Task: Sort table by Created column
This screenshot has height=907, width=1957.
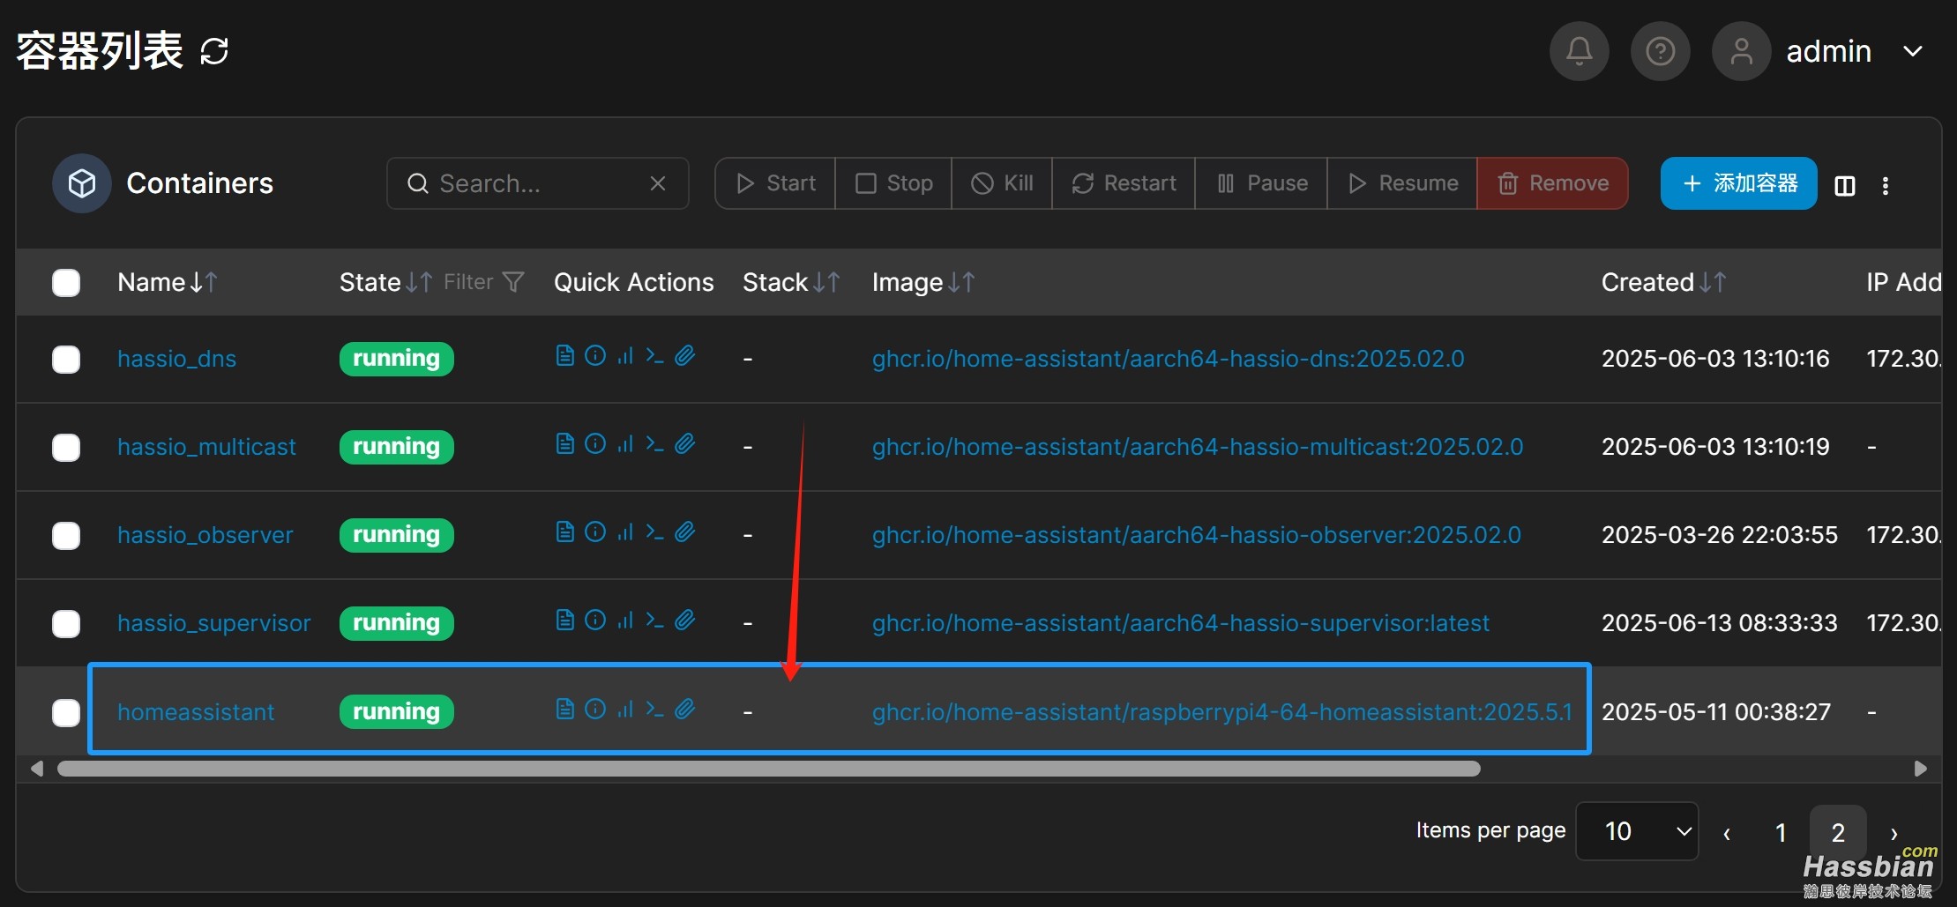Action: 1663,282
